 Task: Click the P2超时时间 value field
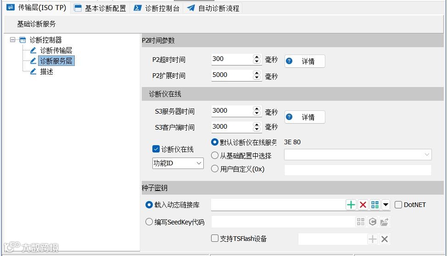232,59
